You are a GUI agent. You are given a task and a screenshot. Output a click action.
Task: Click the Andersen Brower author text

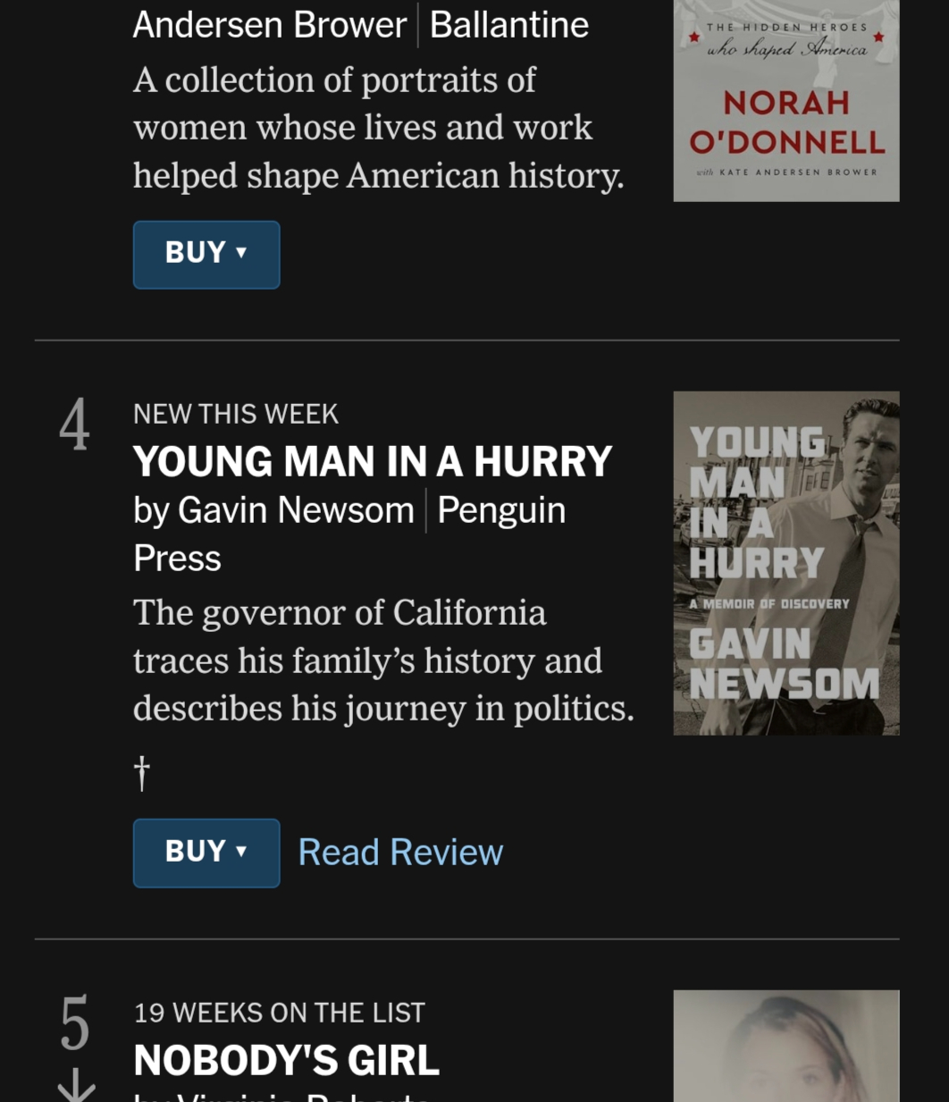click(x=270, y=25)
